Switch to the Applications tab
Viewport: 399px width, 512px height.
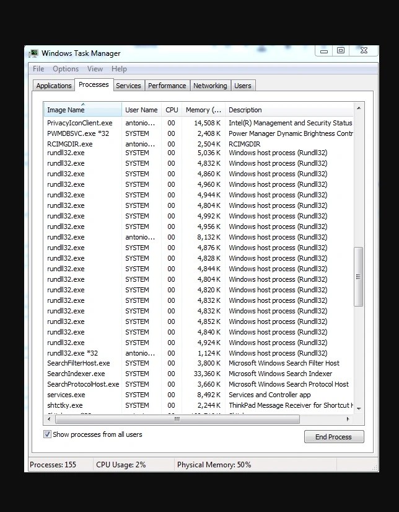click(54, 86)
